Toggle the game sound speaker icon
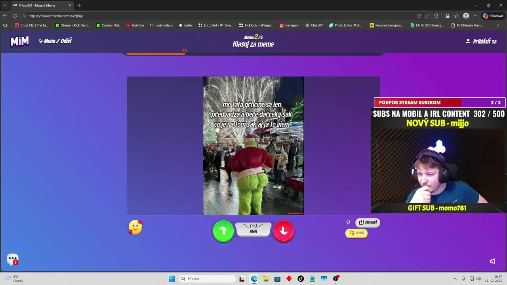This screenshot has height=285, width=507. tap(492, 261)
